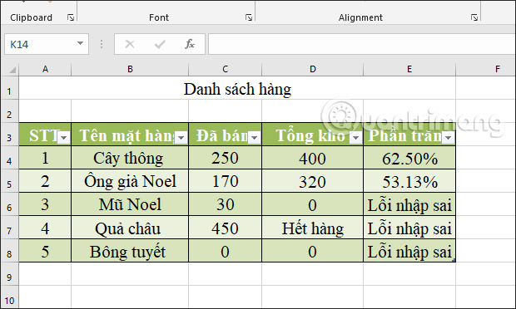The image size is (516, 309).
Task: Select the cell Cây thông
Action: point(130,158)
